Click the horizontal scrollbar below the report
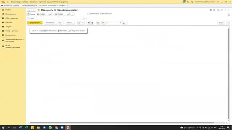232x130 pixels. tap(122, 123)
